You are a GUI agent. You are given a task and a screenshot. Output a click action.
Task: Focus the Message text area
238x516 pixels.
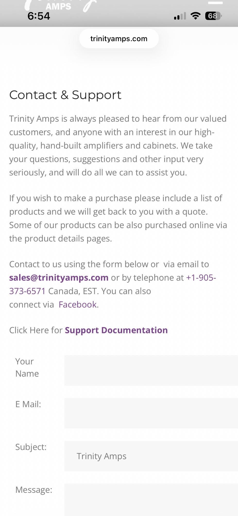[151, 500]
